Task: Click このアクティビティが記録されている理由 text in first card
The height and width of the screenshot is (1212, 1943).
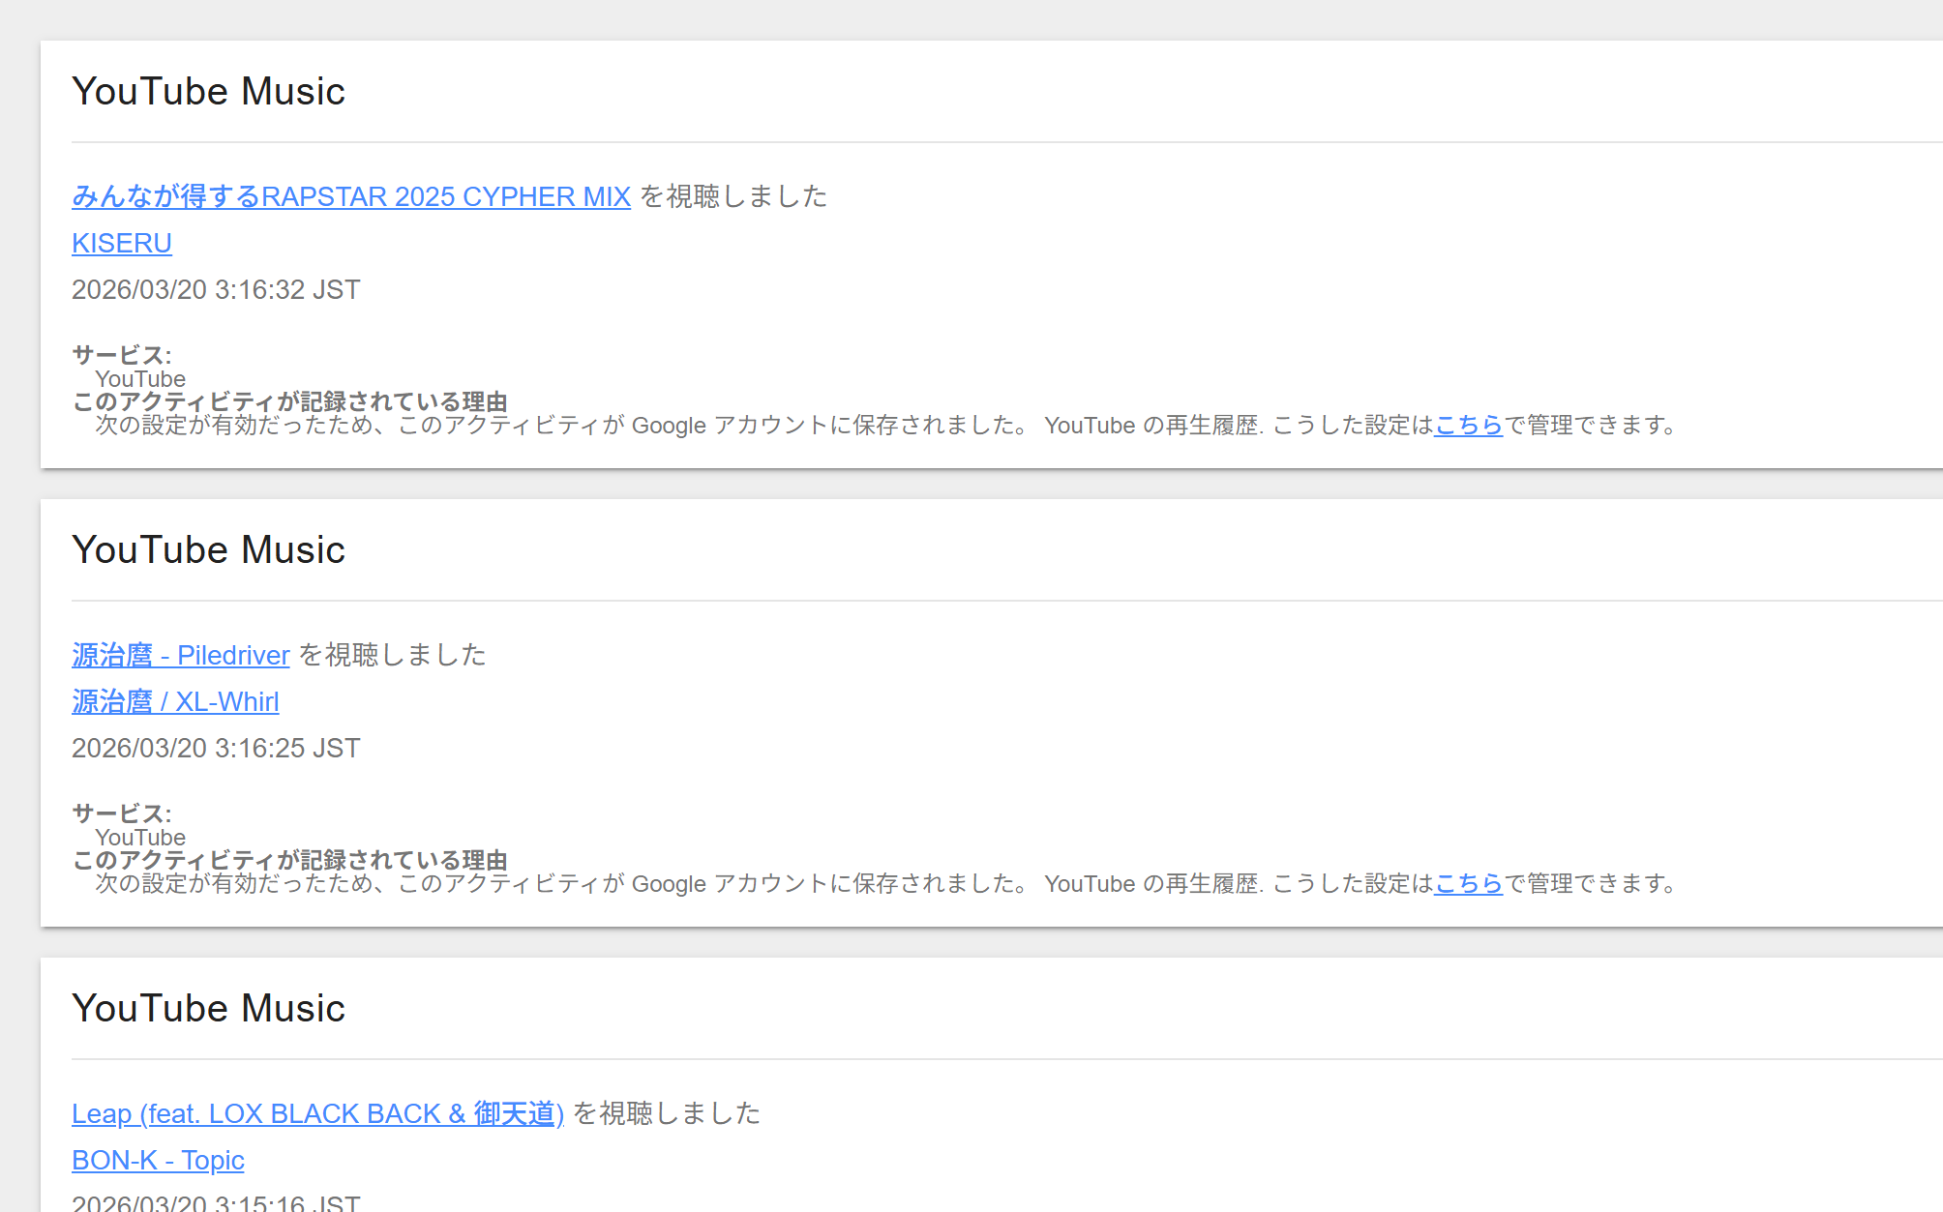Action: point(291,401)
